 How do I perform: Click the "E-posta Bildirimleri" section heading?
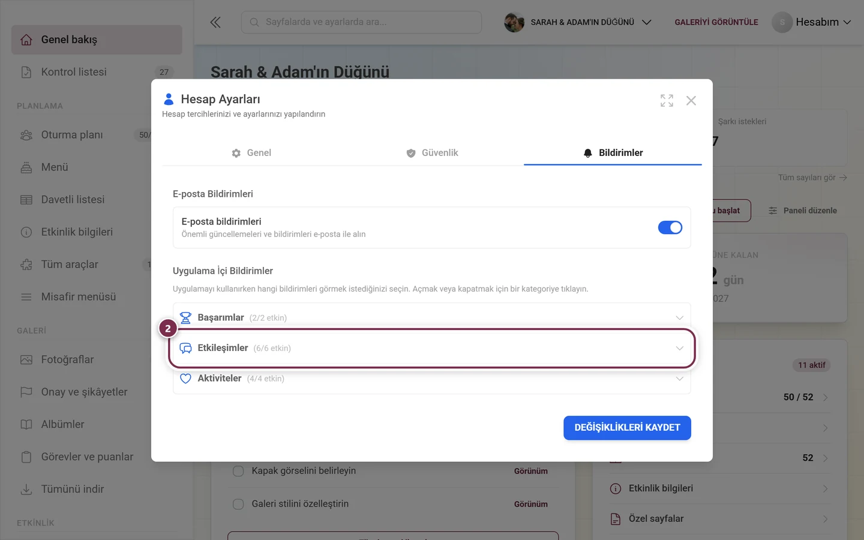(x=213, y=194)
